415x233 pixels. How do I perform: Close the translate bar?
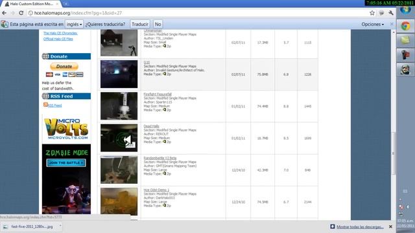[x=392, y=24]
